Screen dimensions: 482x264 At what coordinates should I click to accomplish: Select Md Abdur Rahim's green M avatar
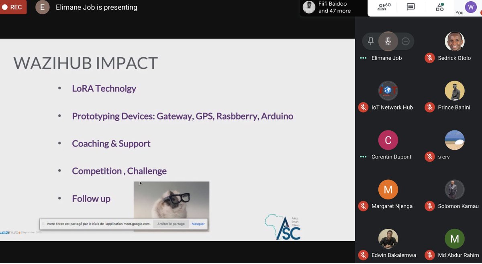pos(455,239)
